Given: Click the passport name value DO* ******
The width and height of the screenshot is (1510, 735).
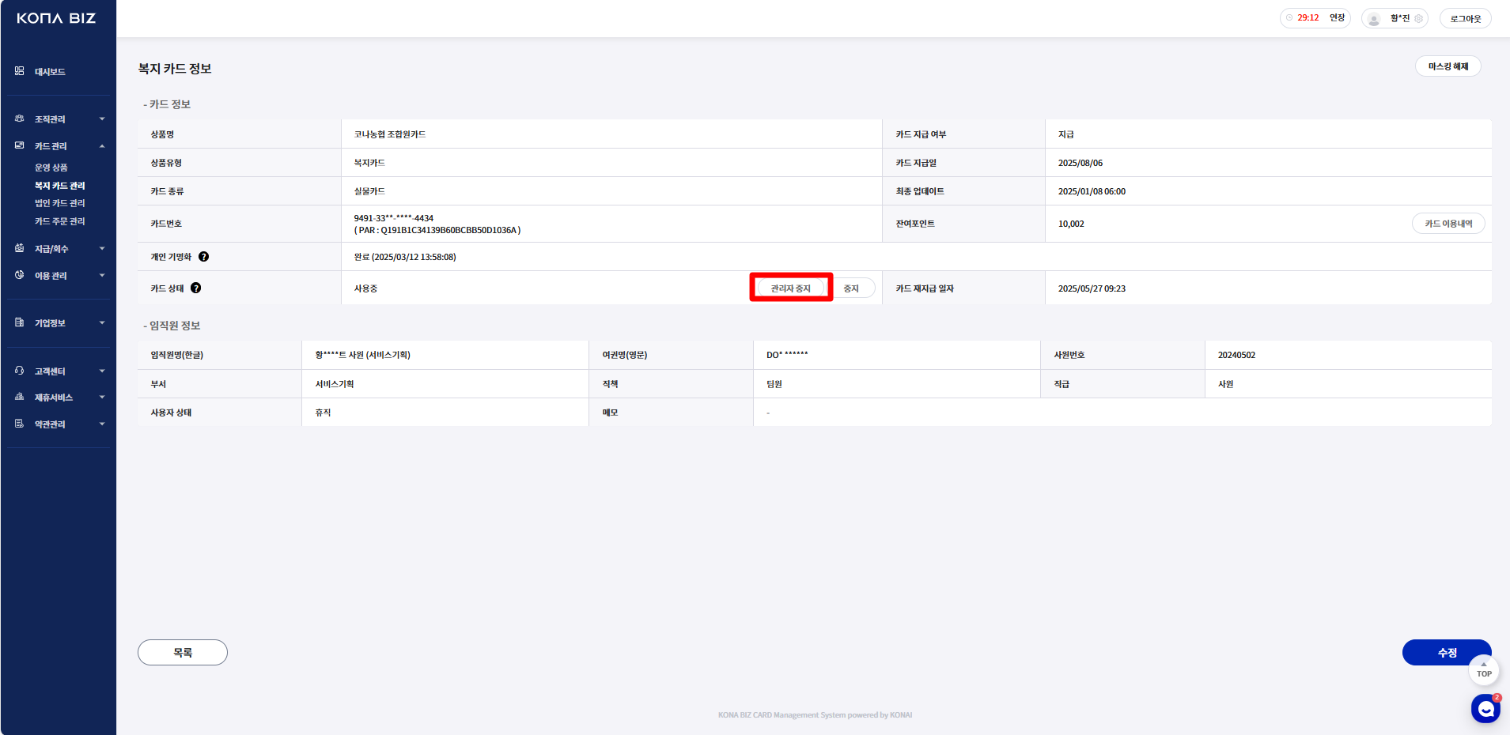Looking at the screenshot, I should coord(787,355).
